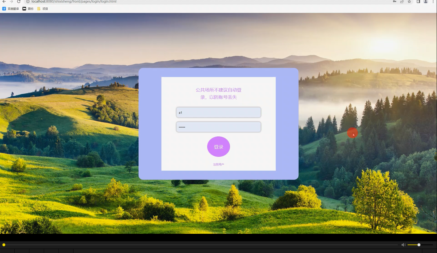Viewport: 437px width, 253px height.
Task: Open the browser side panel icon
Action: 418,1
